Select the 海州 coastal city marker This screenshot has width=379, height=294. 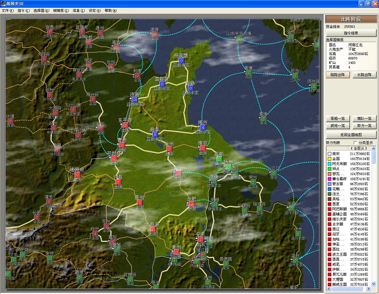pos(202,127)
